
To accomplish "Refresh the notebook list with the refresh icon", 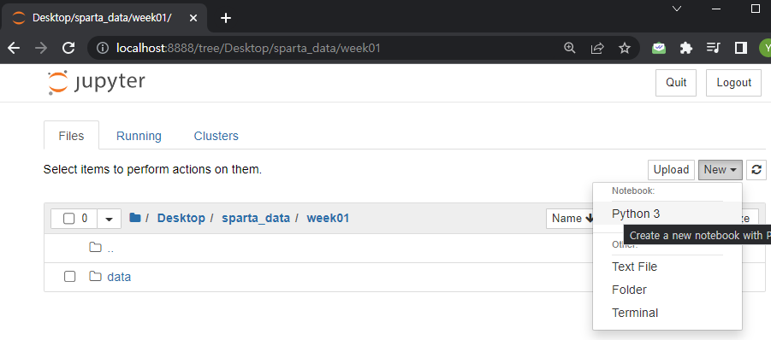I will (756, 170).
